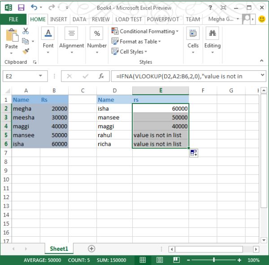Open Paste options dropdown arrow
269x265 pixels.
pos(11,53)
